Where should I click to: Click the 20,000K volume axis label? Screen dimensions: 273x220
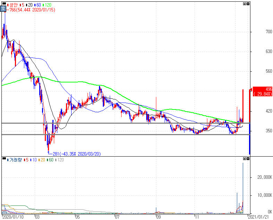click(265, 177)
